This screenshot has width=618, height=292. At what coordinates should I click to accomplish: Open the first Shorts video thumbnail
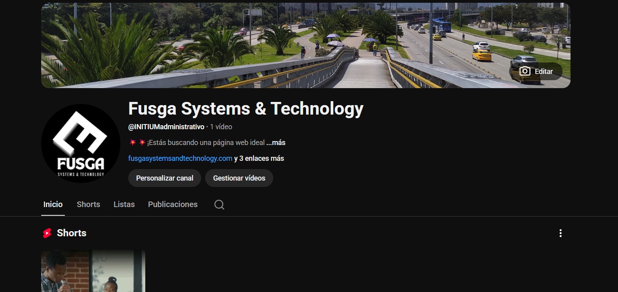click(93, 271)
